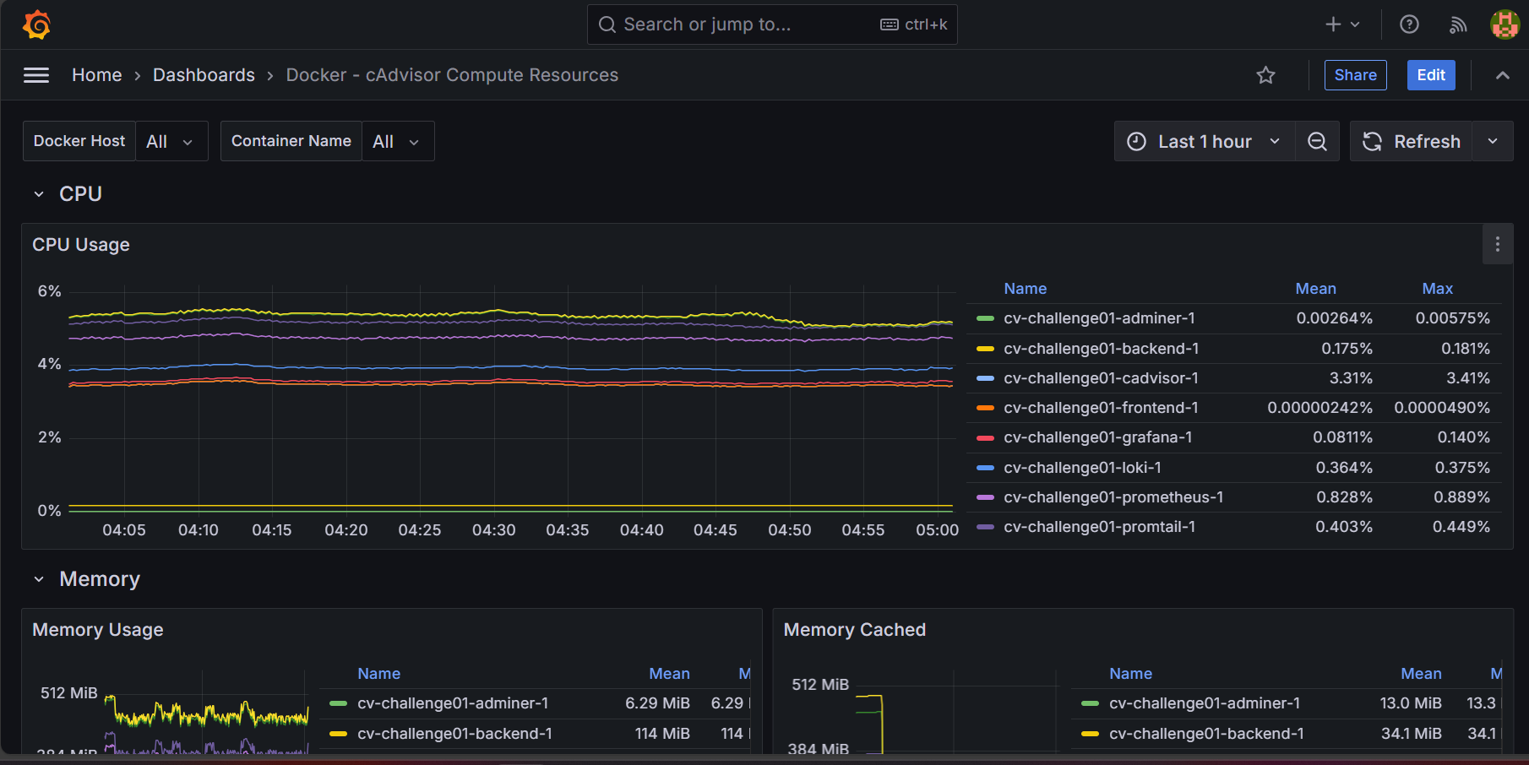The width and height of the screenshot is (1529, 765).
Task: Toggle loki-1 series in CPU legend
Action: 1082,468
